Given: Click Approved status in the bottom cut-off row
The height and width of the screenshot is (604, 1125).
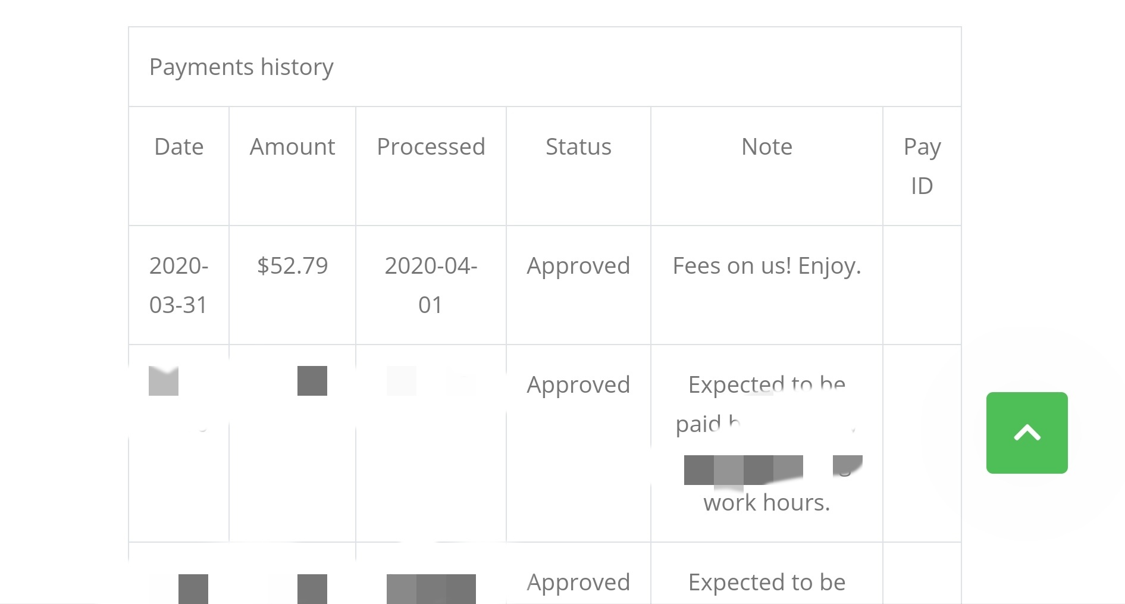Looking at the screenshot, I should [578, 582].
